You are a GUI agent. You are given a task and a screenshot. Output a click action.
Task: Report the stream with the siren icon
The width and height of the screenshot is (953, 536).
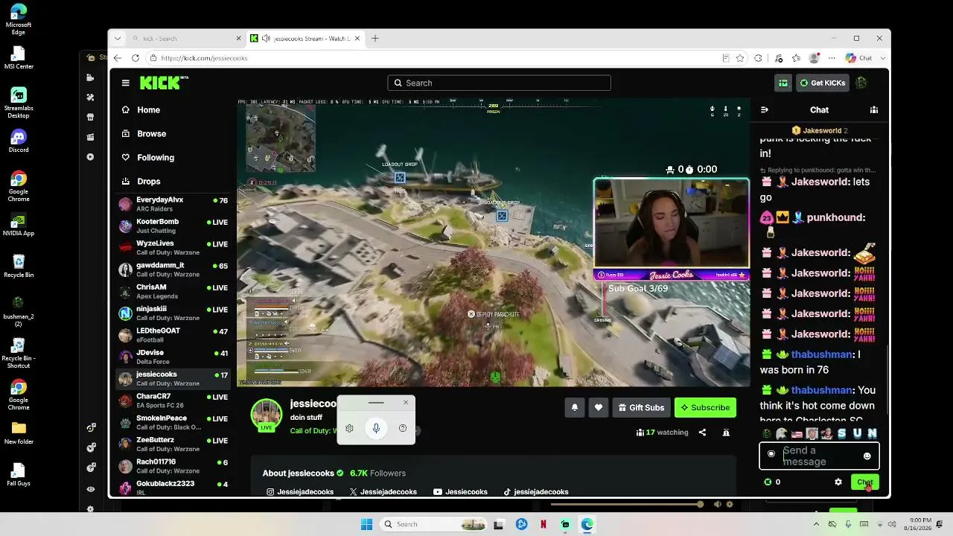pyautogui.click(x=726, y=433)
